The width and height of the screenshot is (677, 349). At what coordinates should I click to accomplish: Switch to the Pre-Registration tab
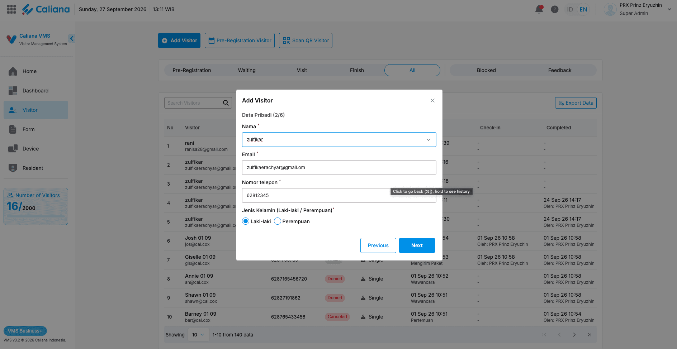click(192, 70)
